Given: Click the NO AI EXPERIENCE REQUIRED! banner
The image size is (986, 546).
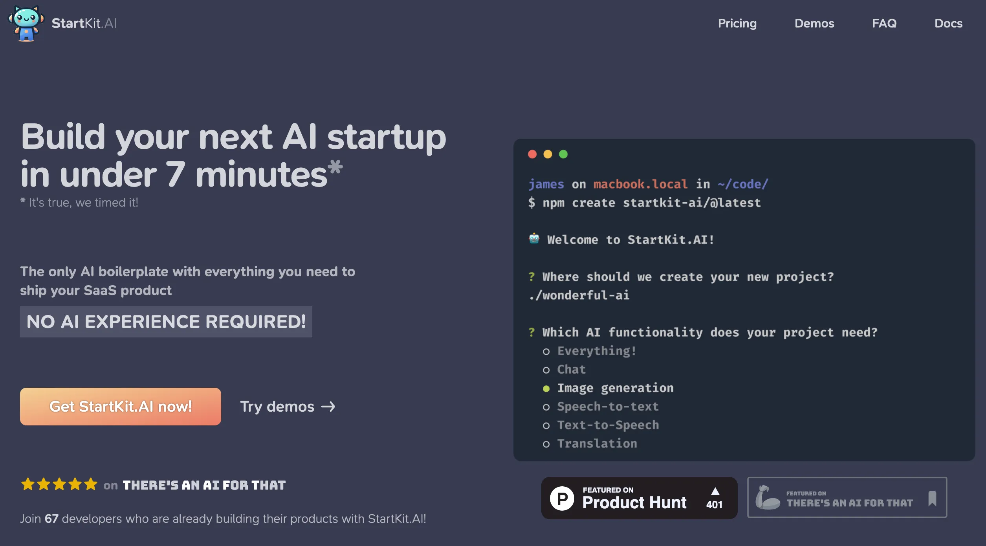Looking at the screenshot, I should click(x=166, y=322).
